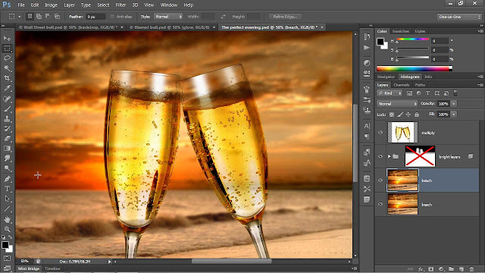Select the Horizontal Type tool

tap(7, 189)
